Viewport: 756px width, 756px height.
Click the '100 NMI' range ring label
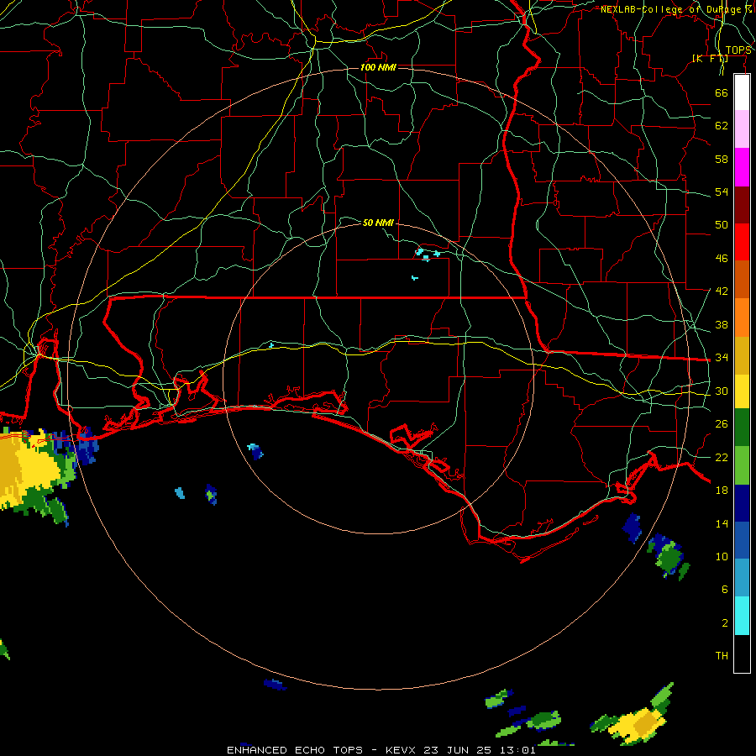click(378, 67)
